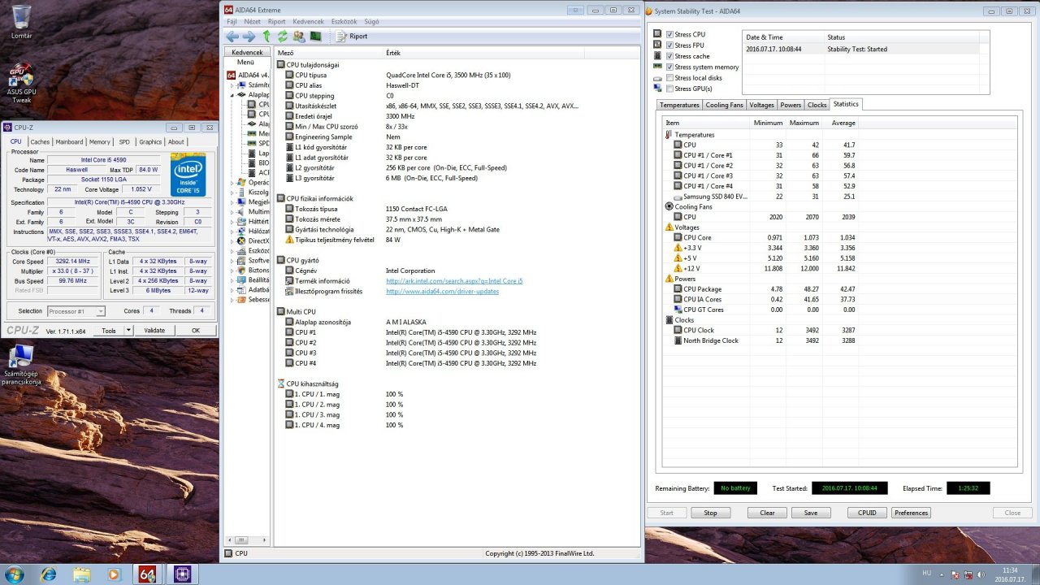Open the Nézet menu in AIDA64

pos(253,22)
